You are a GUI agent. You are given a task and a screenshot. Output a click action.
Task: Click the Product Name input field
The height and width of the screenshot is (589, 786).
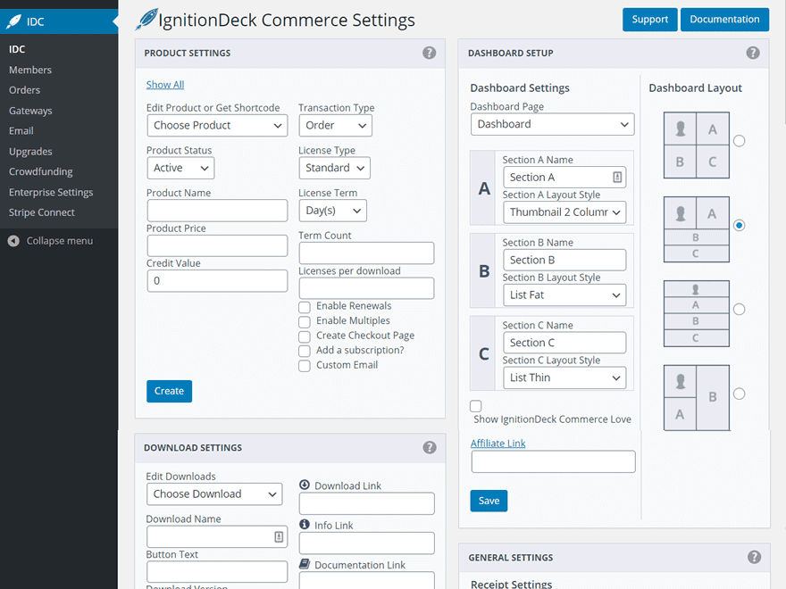pos(217,211)
